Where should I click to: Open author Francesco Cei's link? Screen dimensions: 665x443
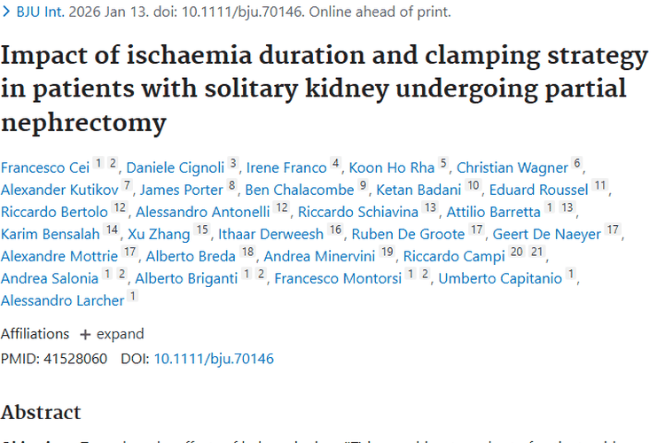click(x=44, y=167)
